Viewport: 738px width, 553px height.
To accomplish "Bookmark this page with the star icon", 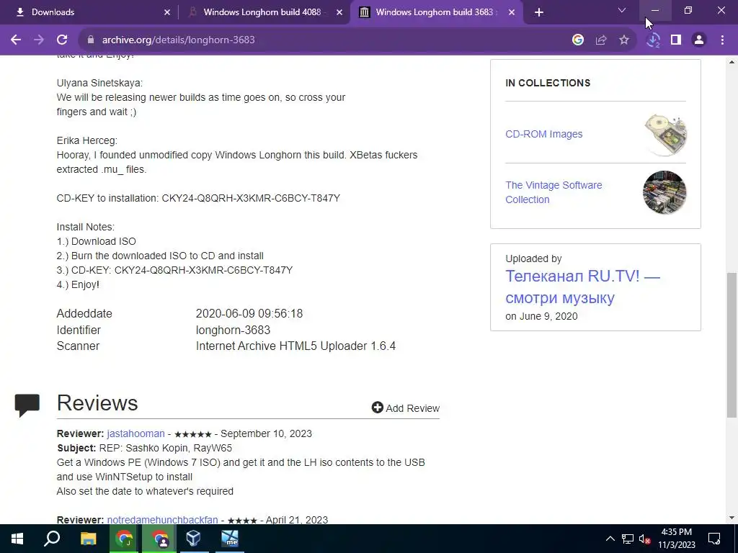I will click(x=624, y=40).
